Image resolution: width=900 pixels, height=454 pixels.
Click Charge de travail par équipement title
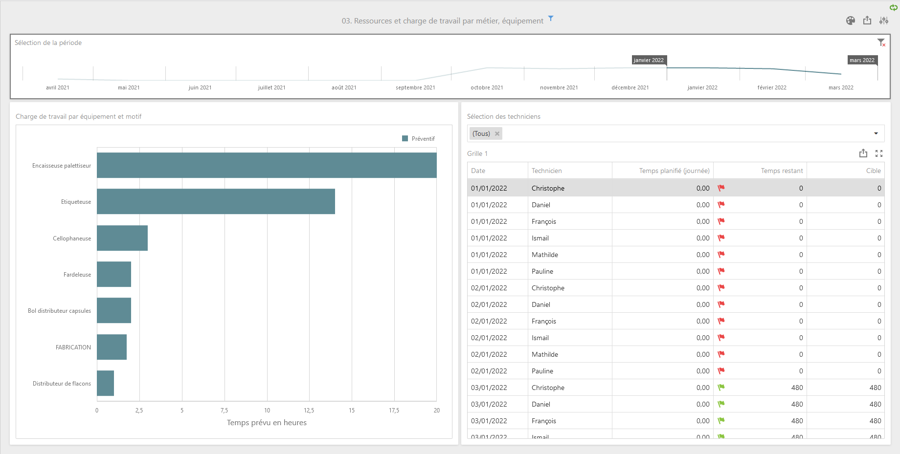[79, 116]
